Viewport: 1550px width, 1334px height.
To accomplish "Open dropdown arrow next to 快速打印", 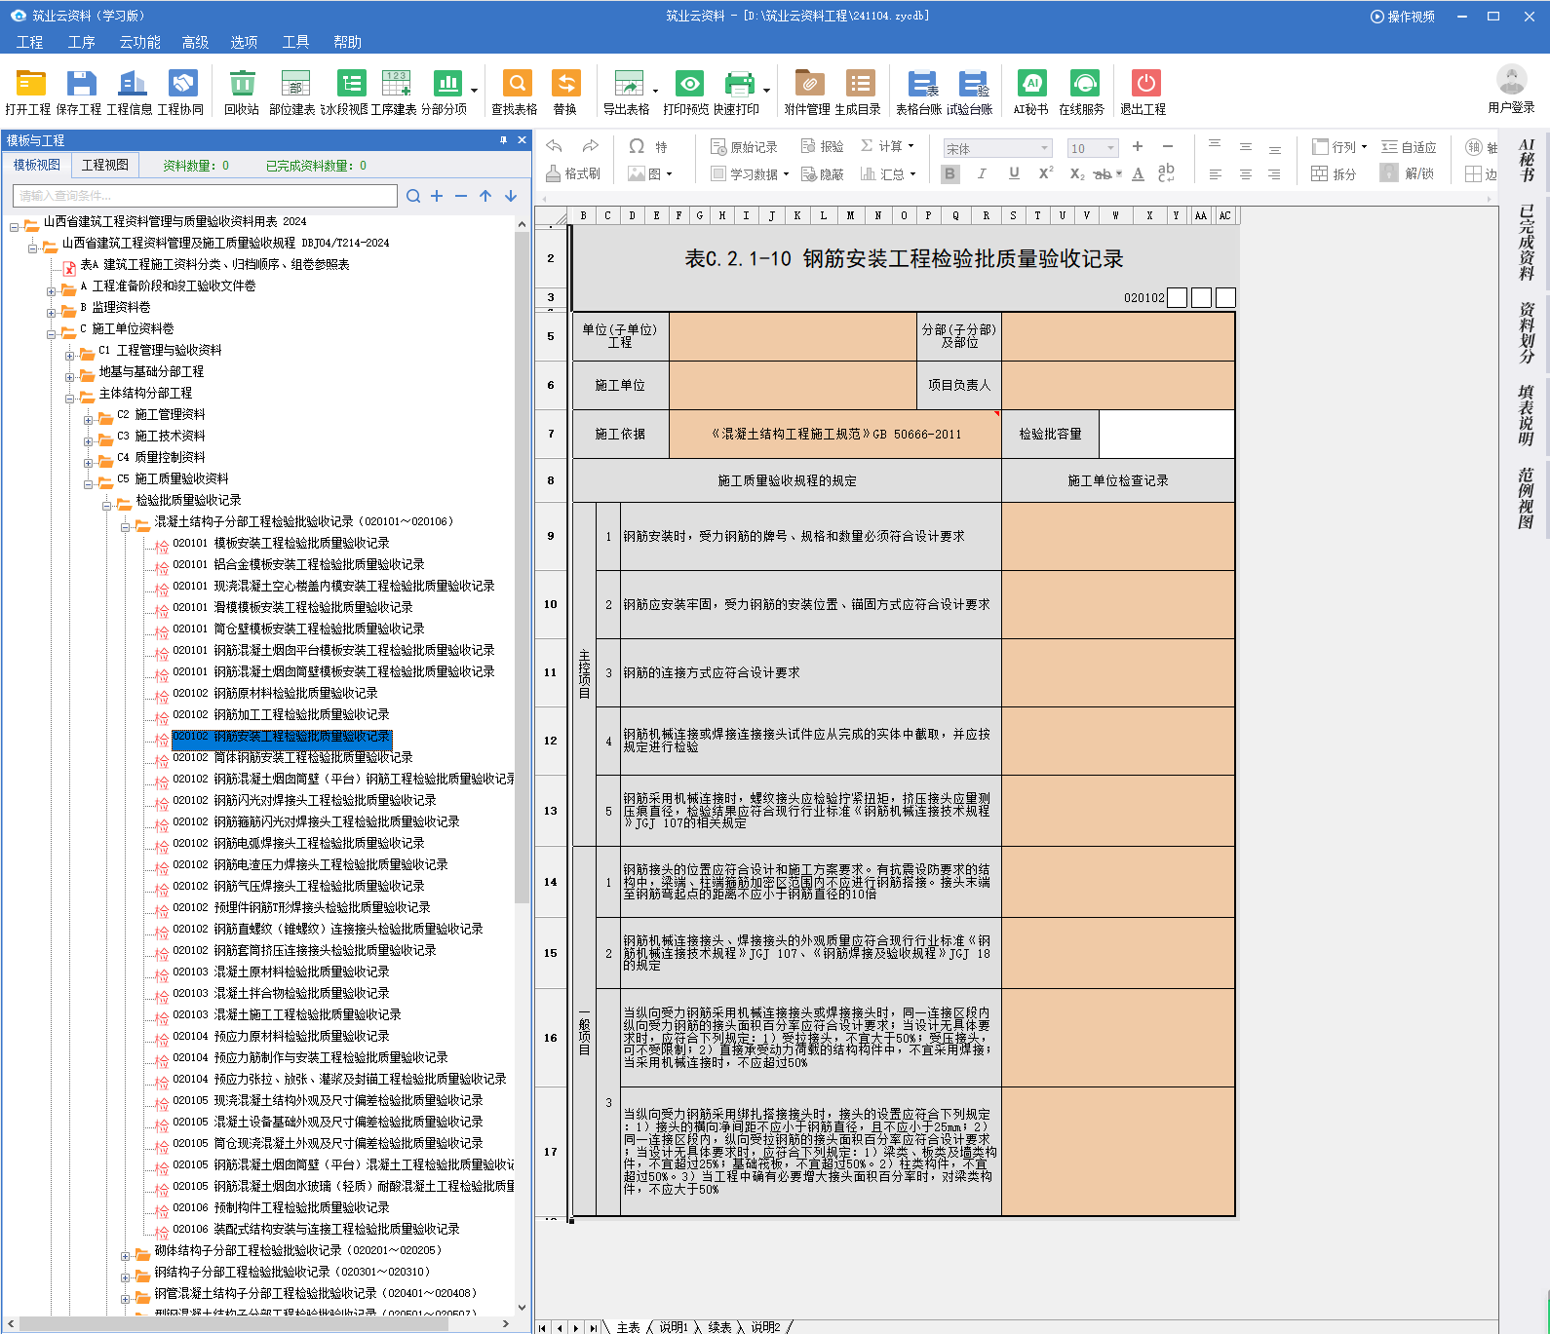I will (766, 92).
